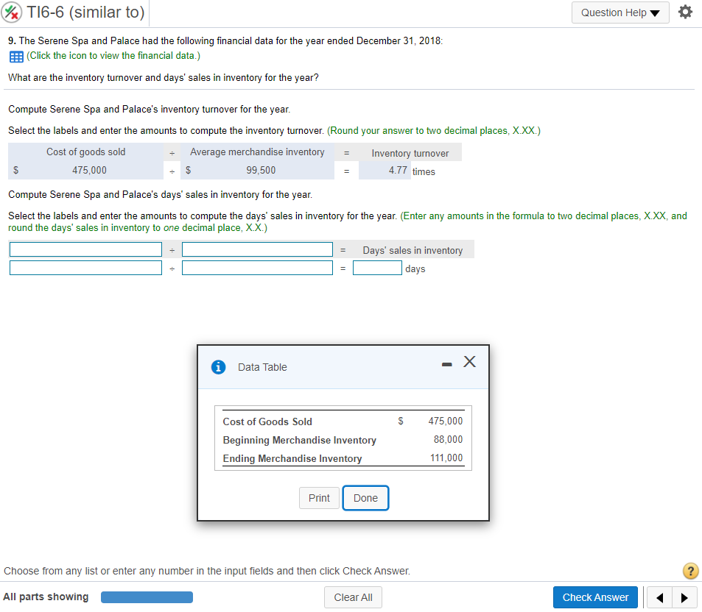Click the Clear All button
This screenshot has height=612, width=702.
click(x=353, y=597)
